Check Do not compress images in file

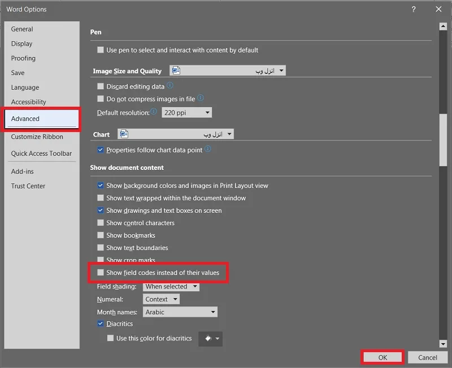[x=101, y=99]
